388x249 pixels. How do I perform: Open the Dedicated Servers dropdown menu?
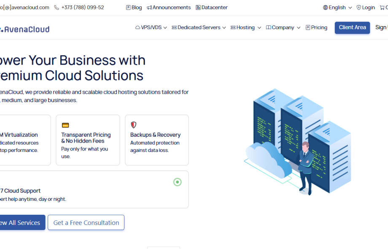click(198, 27)
